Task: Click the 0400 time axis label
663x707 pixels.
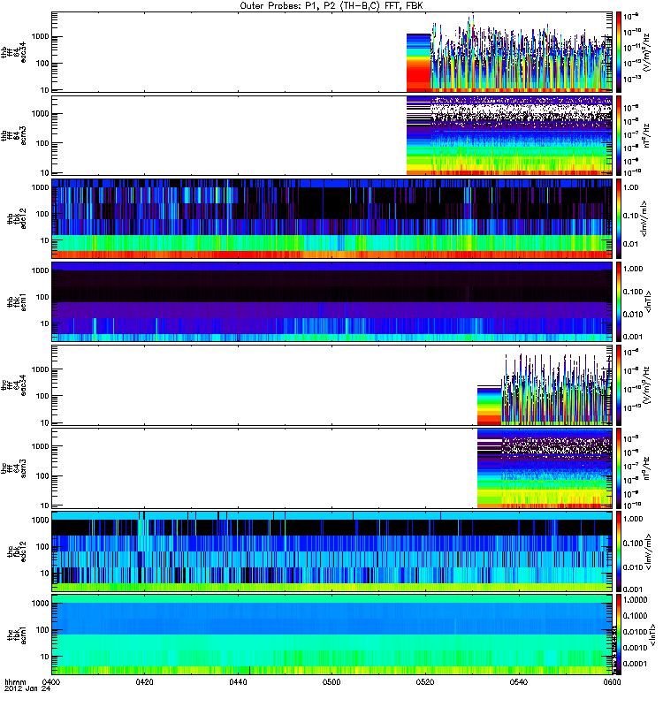Action: tap(50, 681)
